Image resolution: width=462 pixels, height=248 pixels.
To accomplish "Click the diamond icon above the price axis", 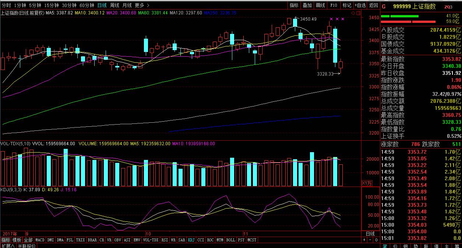I will coord(353,13).
